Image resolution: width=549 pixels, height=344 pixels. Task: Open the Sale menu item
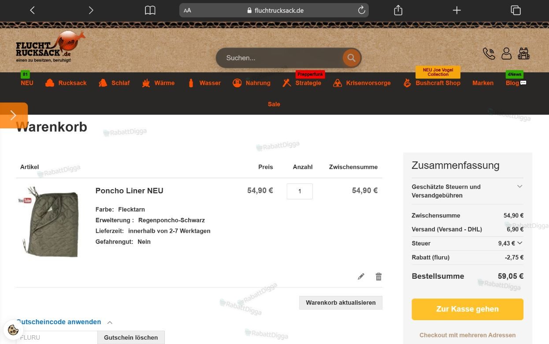point(274,104)
